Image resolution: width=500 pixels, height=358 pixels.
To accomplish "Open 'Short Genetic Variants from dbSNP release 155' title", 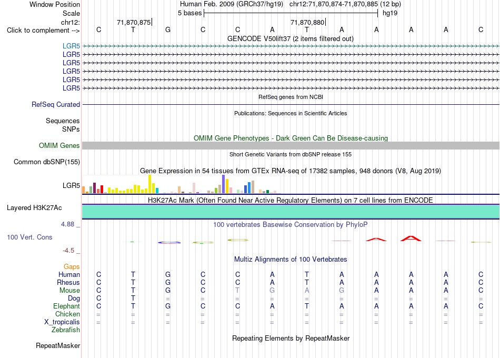I will click(291, 154).
